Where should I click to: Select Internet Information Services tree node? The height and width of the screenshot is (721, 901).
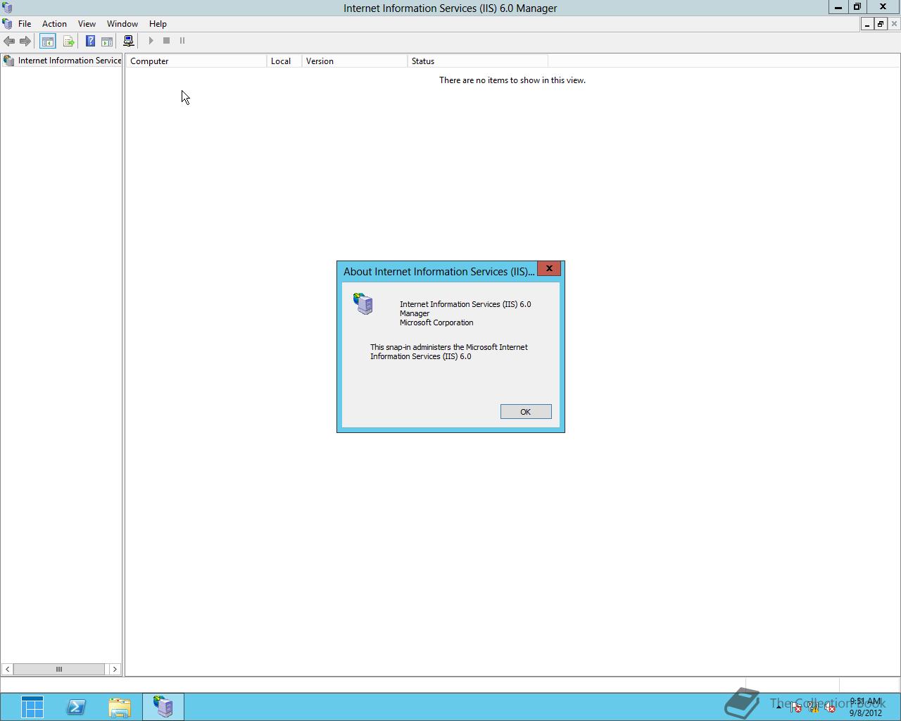[62, 61]
